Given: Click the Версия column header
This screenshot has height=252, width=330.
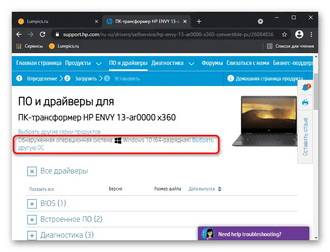Looking at the screenshot, I should 115,189.
